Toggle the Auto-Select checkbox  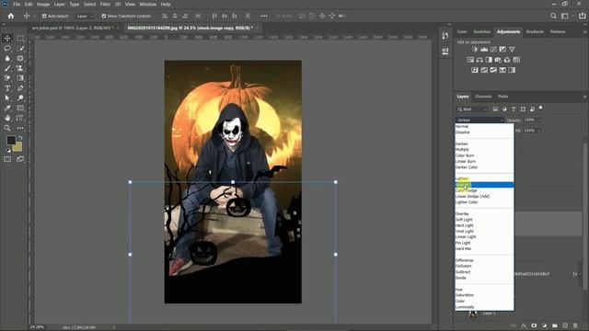click(x=44, y=17)
